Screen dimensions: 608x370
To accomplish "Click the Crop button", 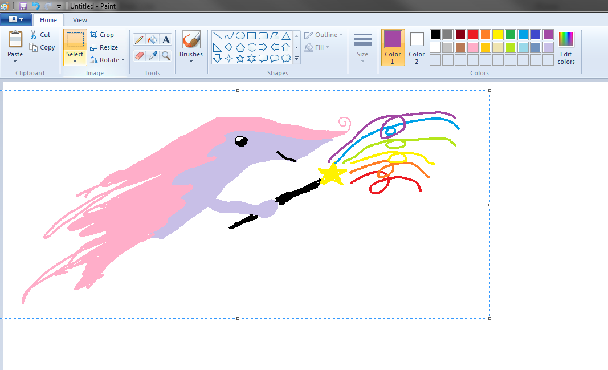I will (102, 35).
